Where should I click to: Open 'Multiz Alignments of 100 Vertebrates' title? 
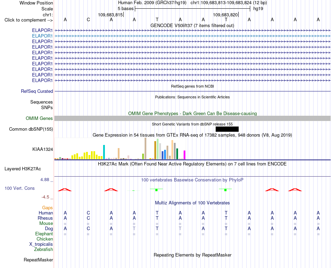tap(192, 203)
